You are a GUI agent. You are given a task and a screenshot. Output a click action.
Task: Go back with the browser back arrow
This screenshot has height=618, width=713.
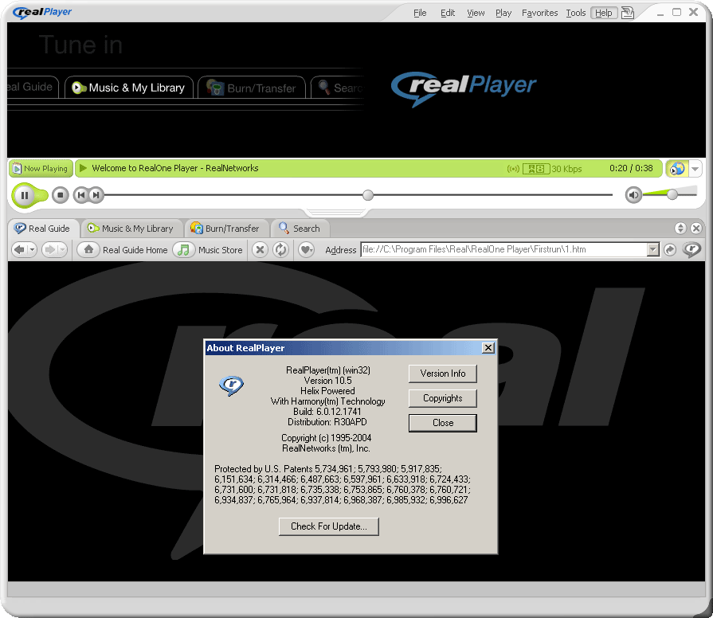pyautogui.click(x=20, y=249)
